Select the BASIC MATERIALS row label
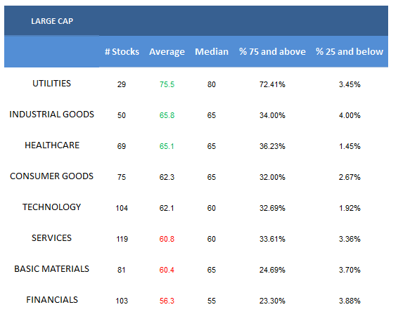Viewport: 398px width, 326px height. pos(52,269)
